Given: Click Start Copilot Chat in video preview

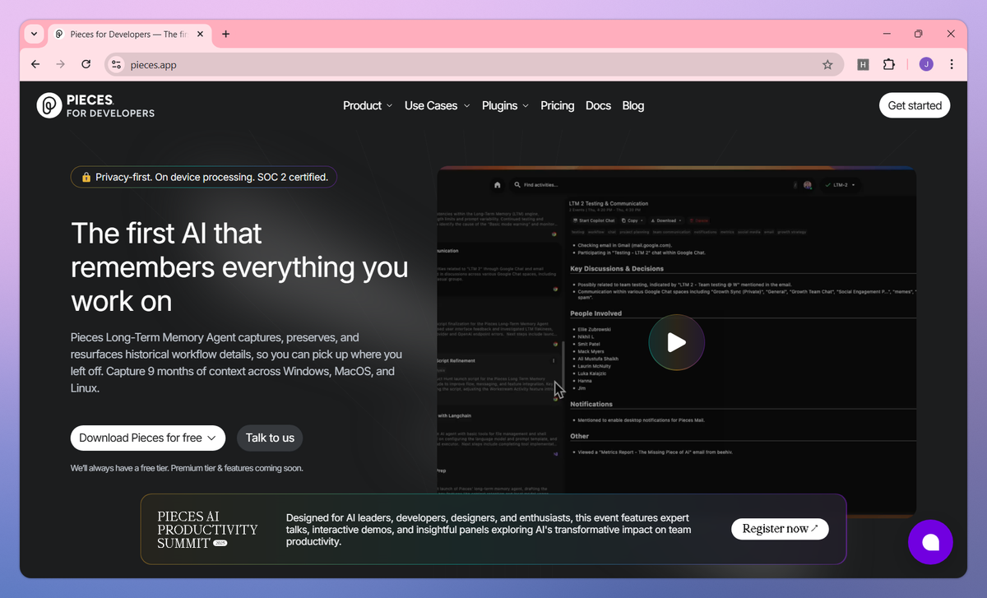Looking at the screenshot, I should click(x=592, y=220).
